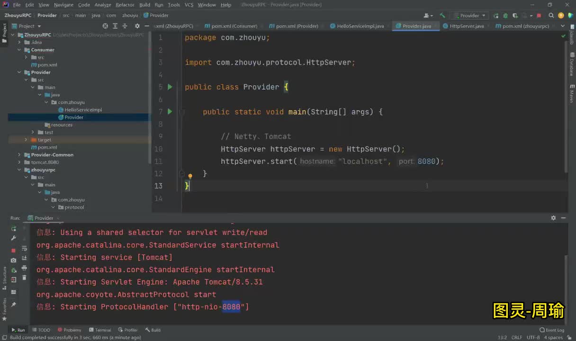Image resolution: width=576 pixels, height=341 pixels.
Task: Open the TODO tool window
Action: (41, 330)
